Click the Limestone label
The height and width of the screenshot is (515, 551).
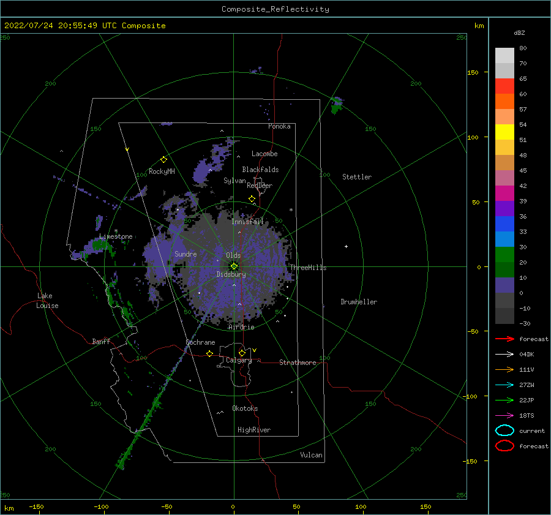tap(116, 236)
